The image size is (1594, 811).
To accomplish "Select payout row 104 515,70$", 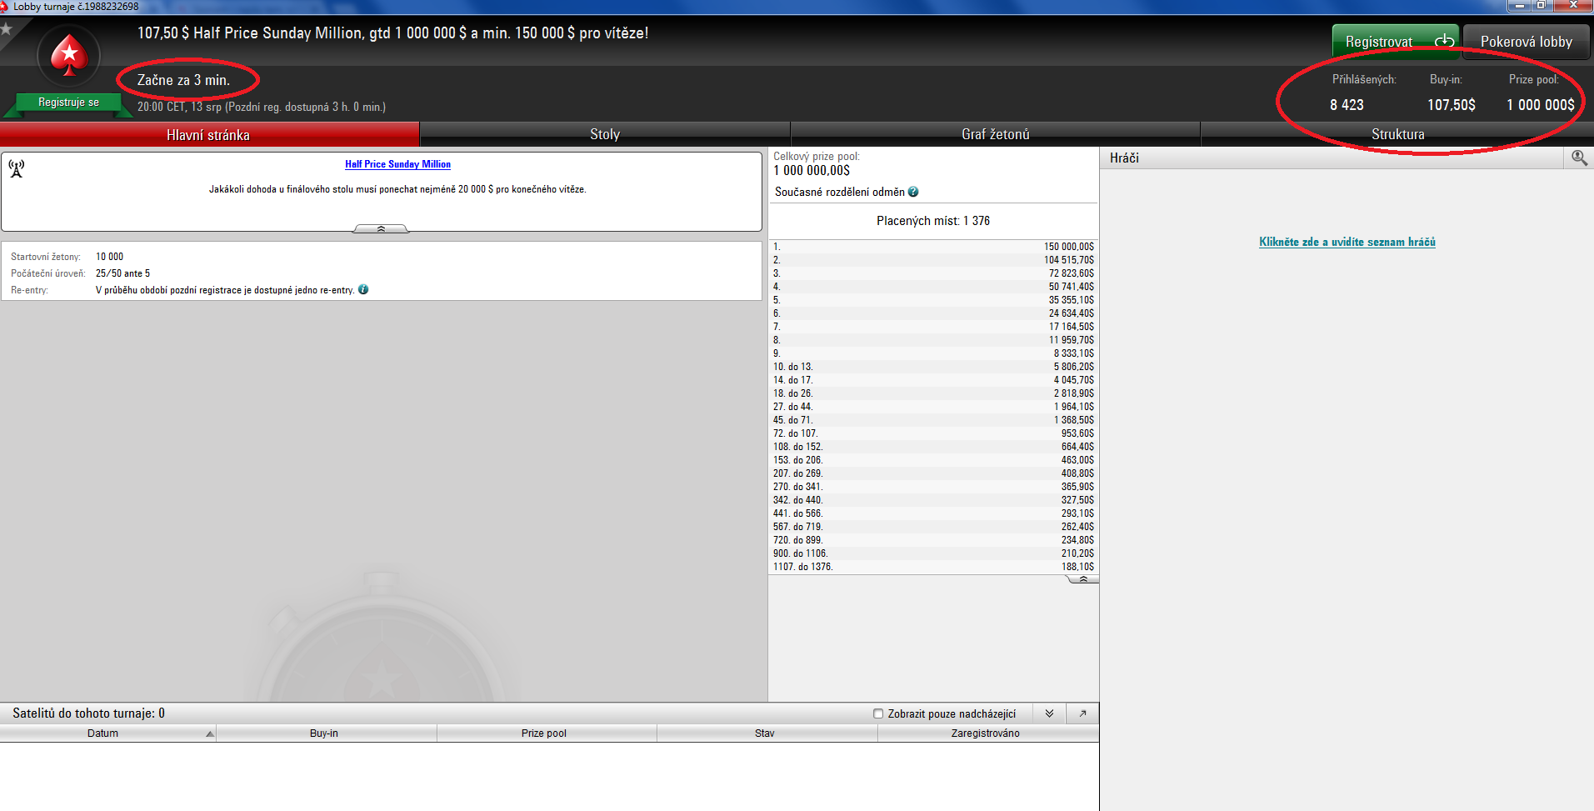I will pos(933,260).
